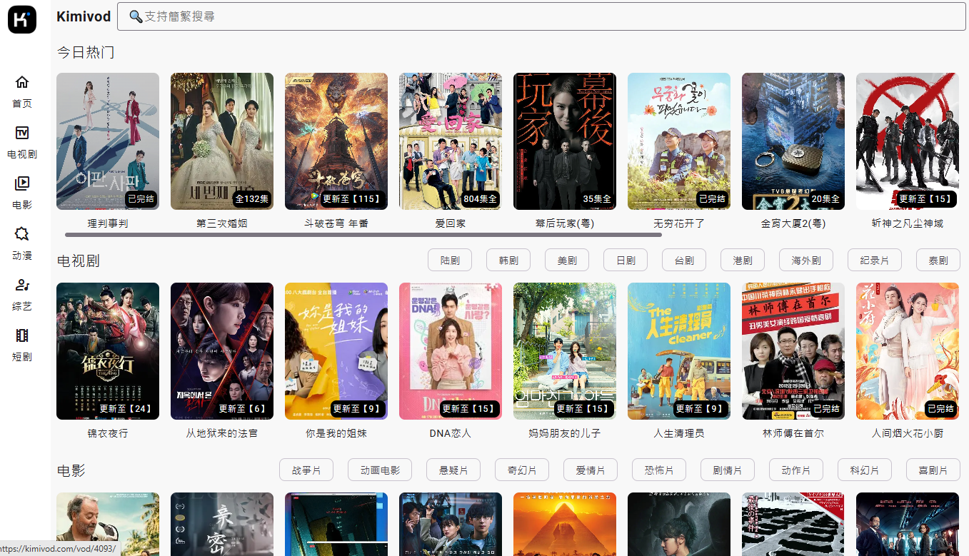This screenshot has height=556, width=969.
Task: Click the 更新至【24】 badge on 锦衣夜行
Action: click(x=126, y=409)
